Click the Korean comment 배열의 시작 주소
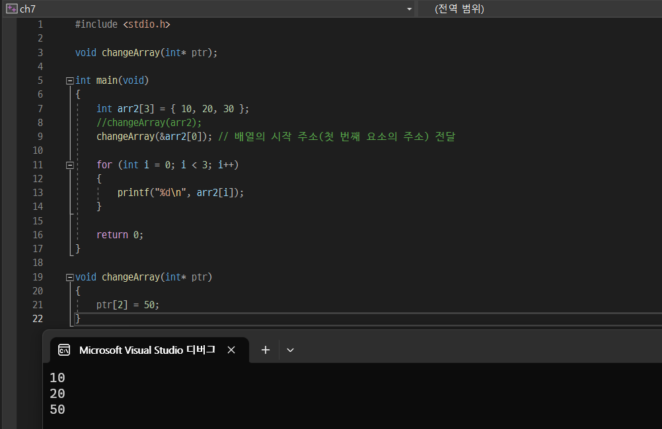Screen dimensions: 662x429 (337, 137)
